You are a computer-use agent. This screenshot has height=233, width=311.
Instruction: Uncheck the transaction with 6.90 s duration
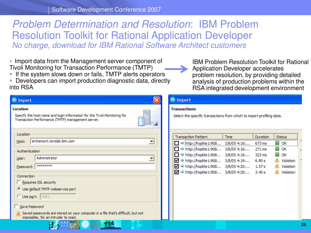176,160
